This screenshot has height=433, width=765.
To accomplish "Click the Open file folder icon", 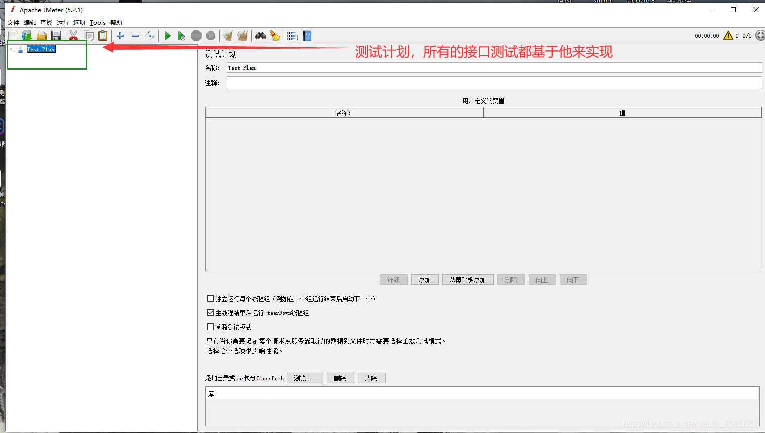I will click(42, 36).
